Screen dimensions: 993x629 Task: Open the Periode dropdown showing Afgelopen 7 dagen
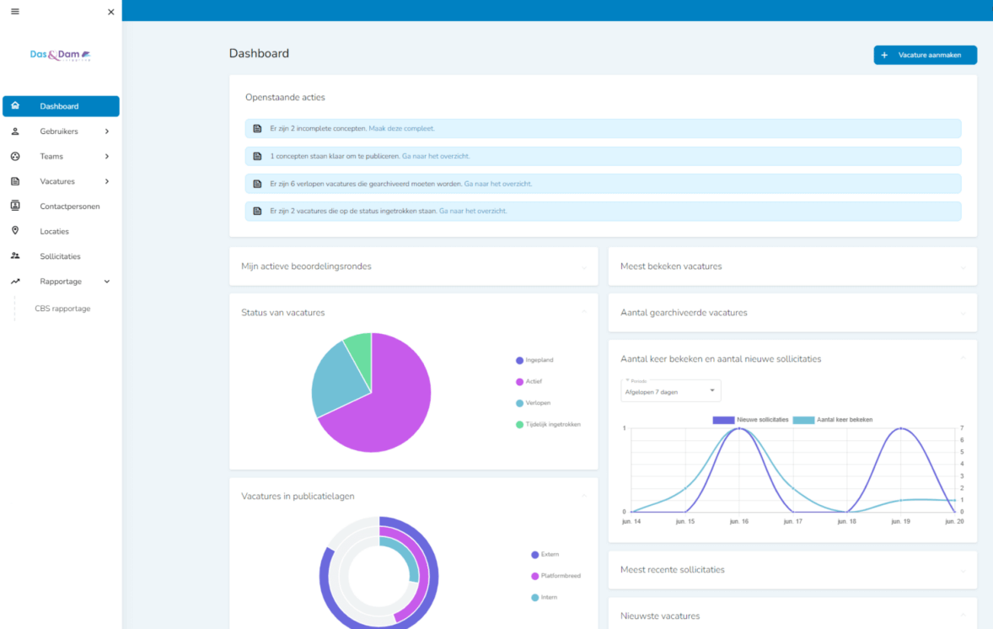tap(670, 391)
